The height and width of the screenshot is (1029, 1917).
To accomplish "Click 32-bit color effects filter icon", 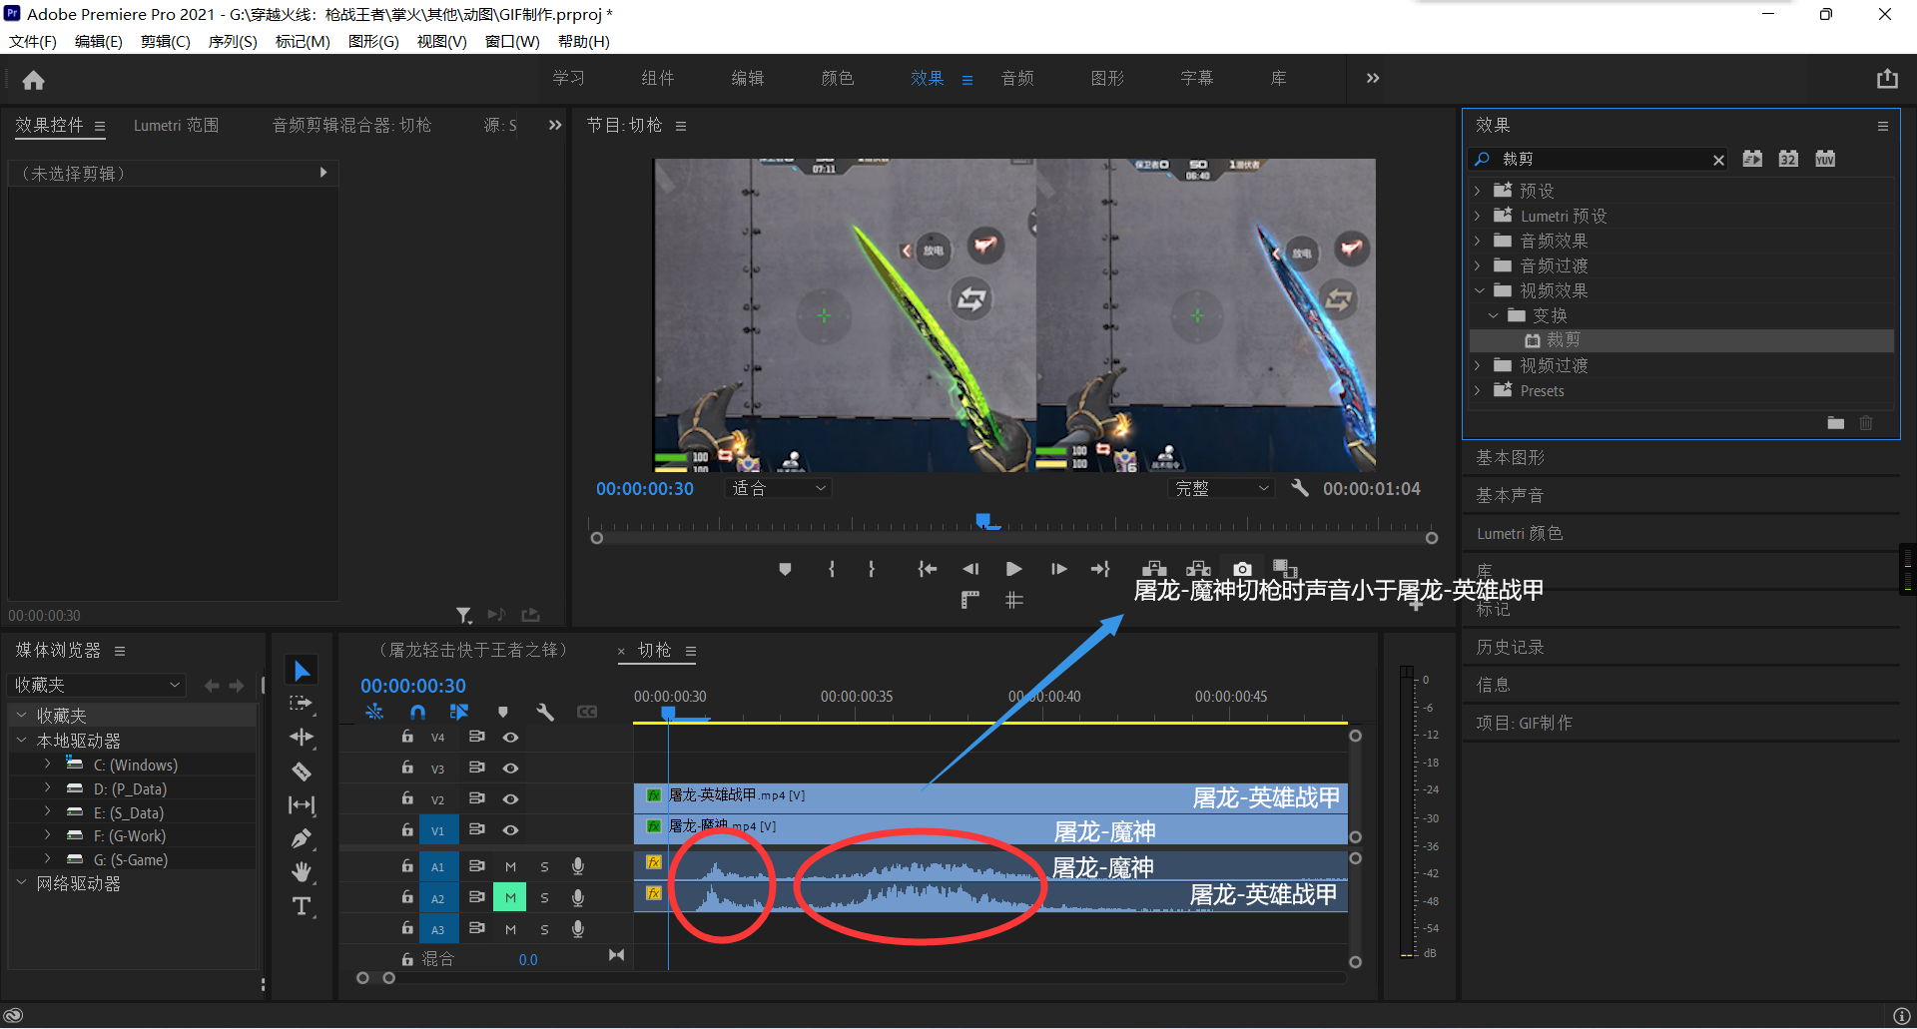I will pos(1788,159).
